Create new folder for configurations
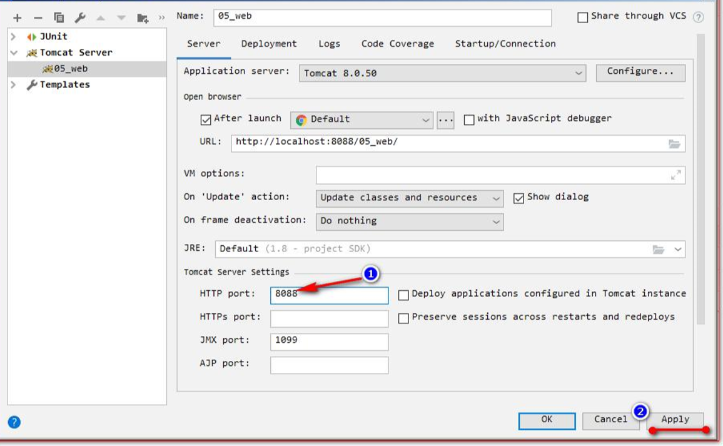 143,18
